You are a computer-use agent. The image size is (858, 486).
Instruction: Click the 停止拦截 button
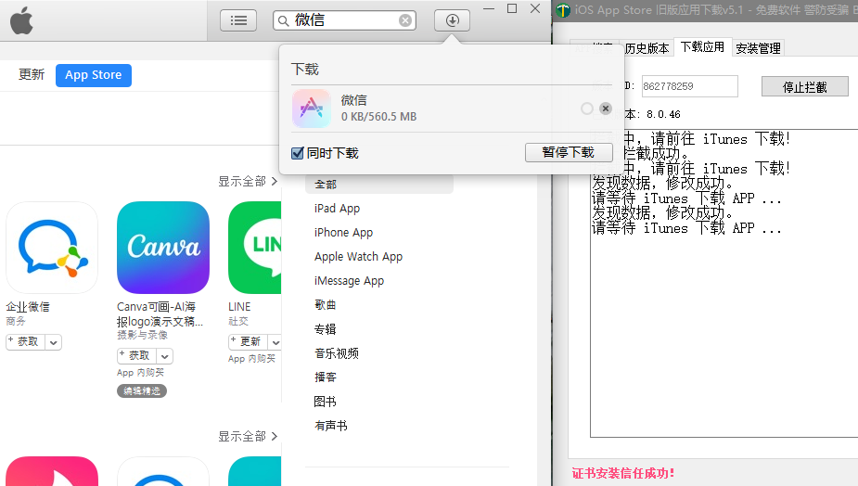(804, 87)
